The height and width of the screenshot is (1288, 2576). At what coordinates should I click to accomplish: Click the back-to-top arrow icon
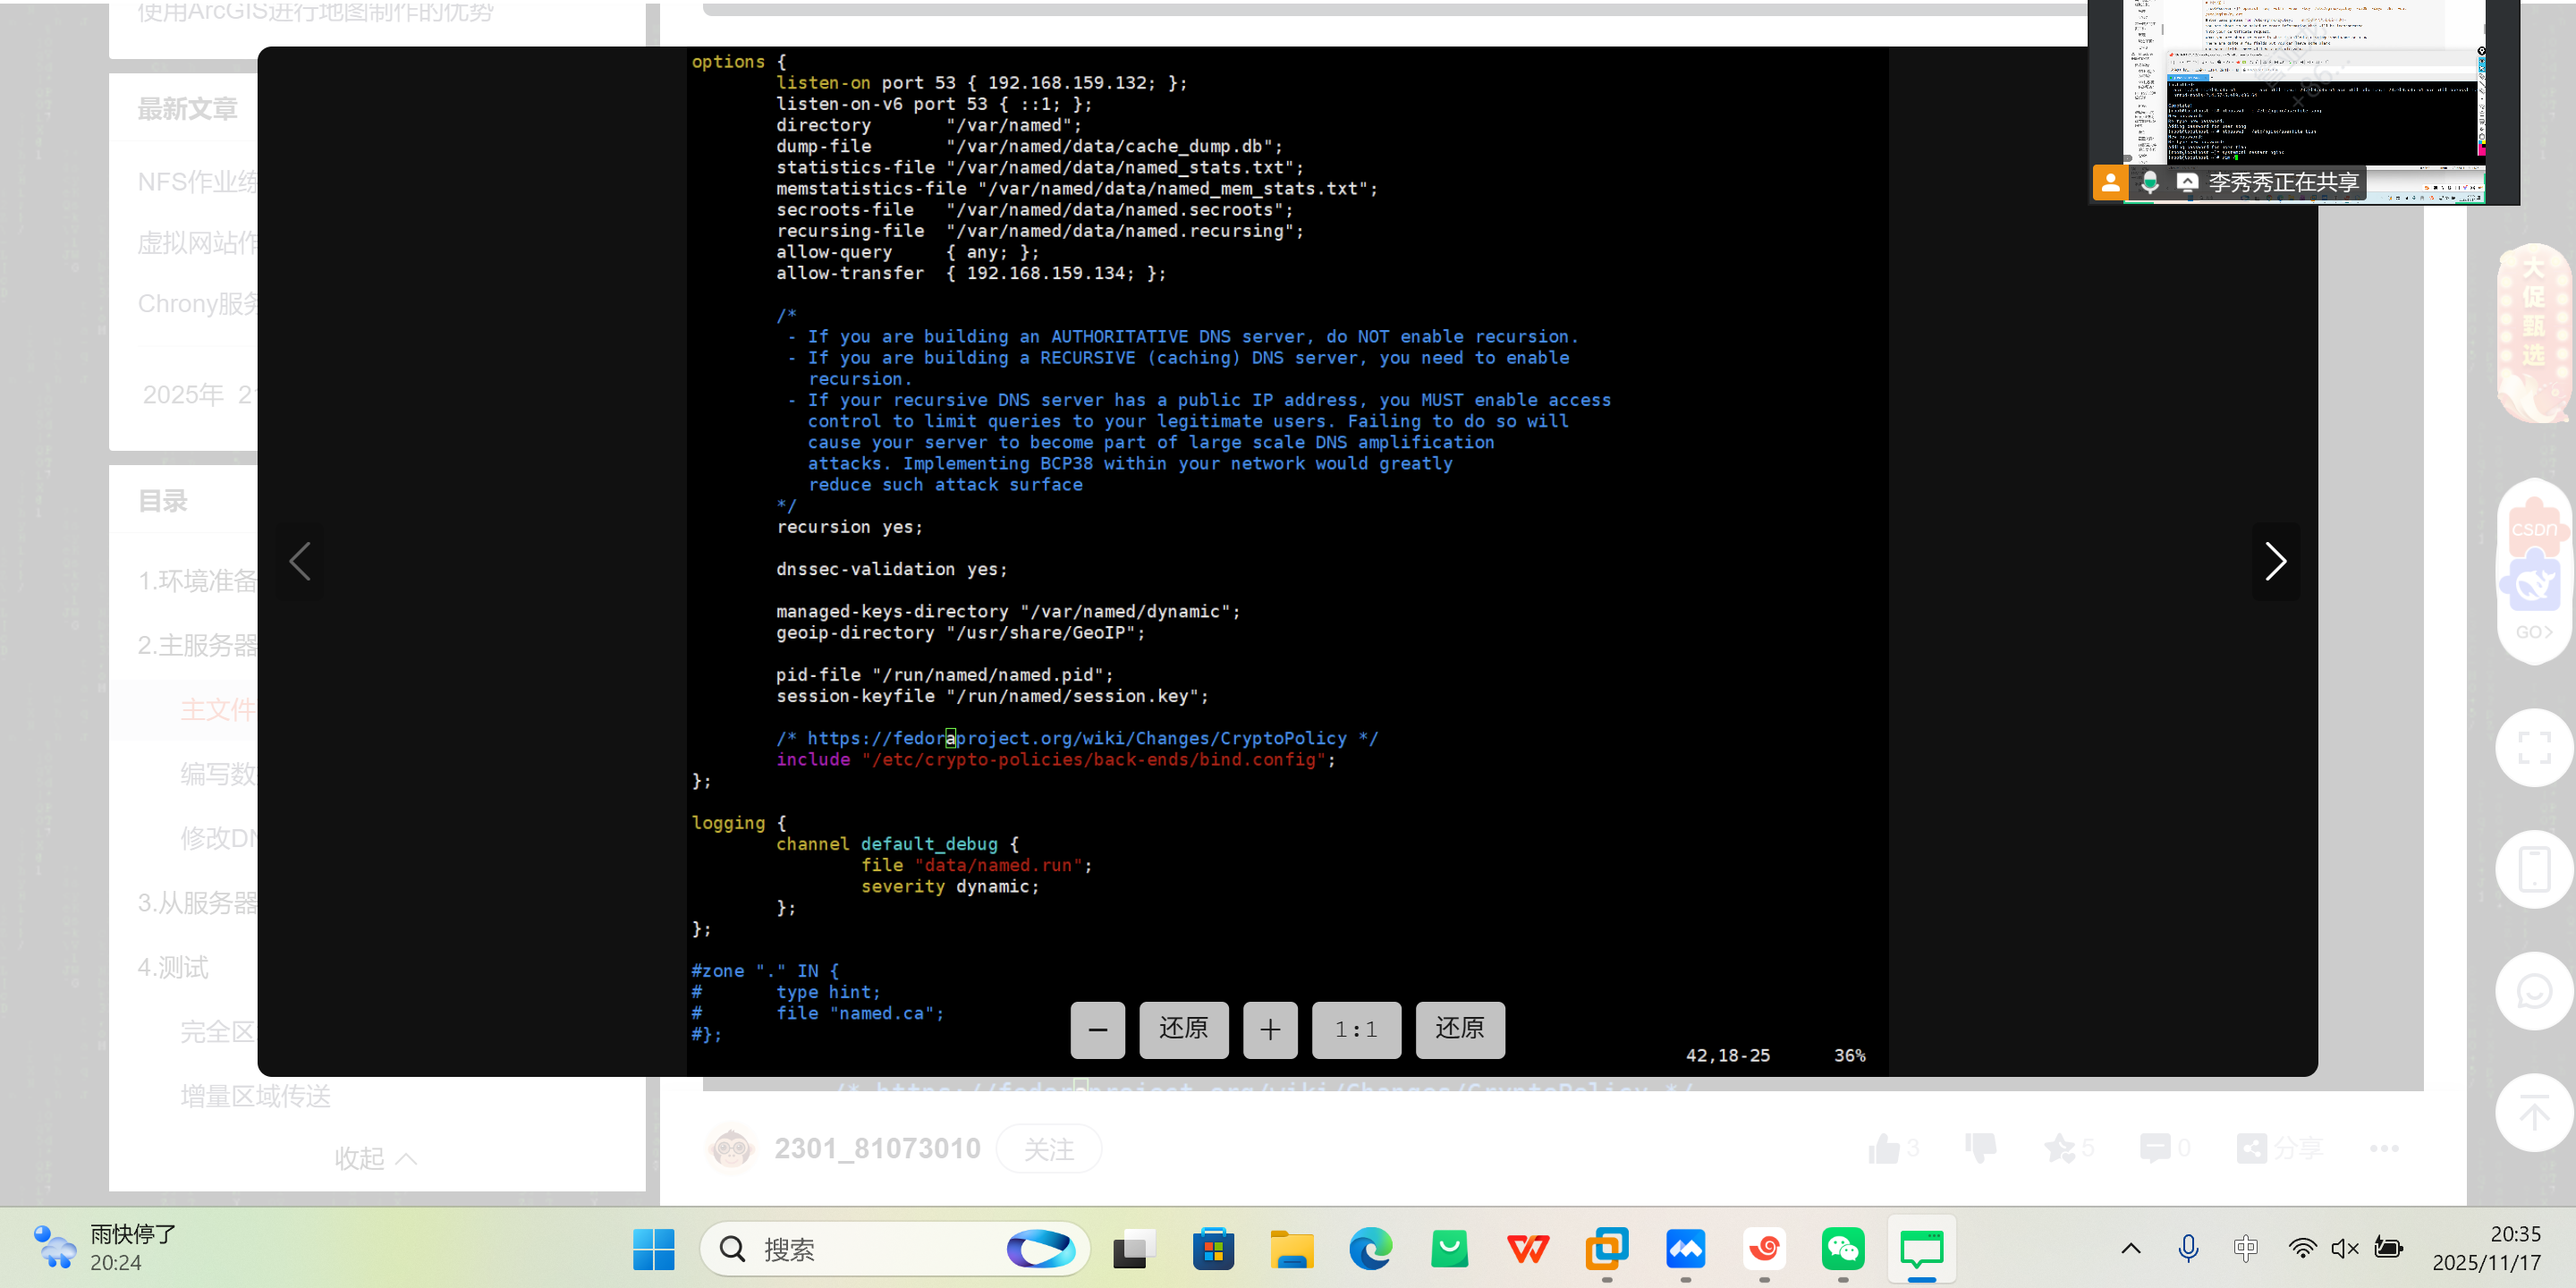[x=2533, y=1112]
